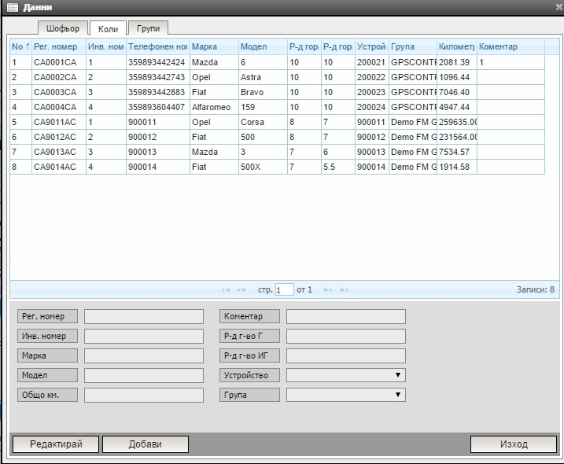The height and width of the screenshot is (464, 564).
Task: Sort by Модел column header
Action: click(x=263, y=46)
